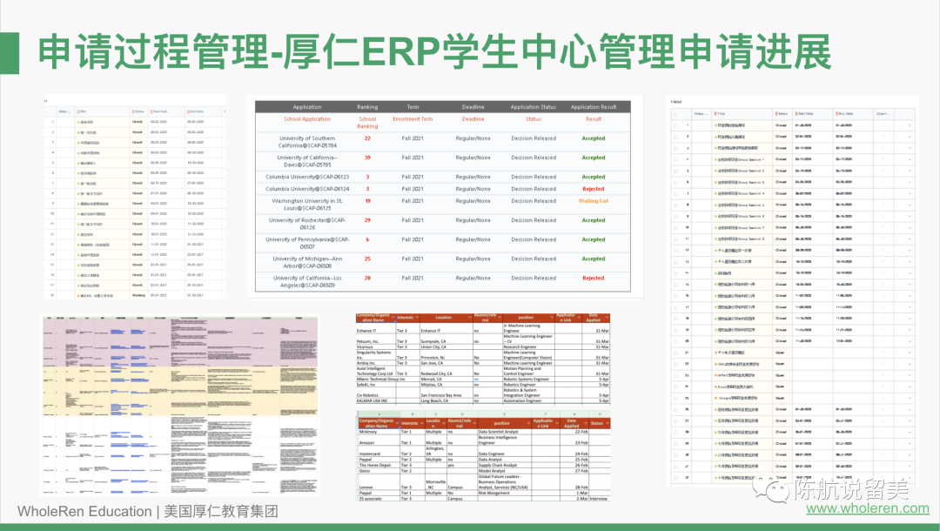Expand row 1 dropdown arrow in right table
Viewport: 940px width, 531px height.
point(908,125)
